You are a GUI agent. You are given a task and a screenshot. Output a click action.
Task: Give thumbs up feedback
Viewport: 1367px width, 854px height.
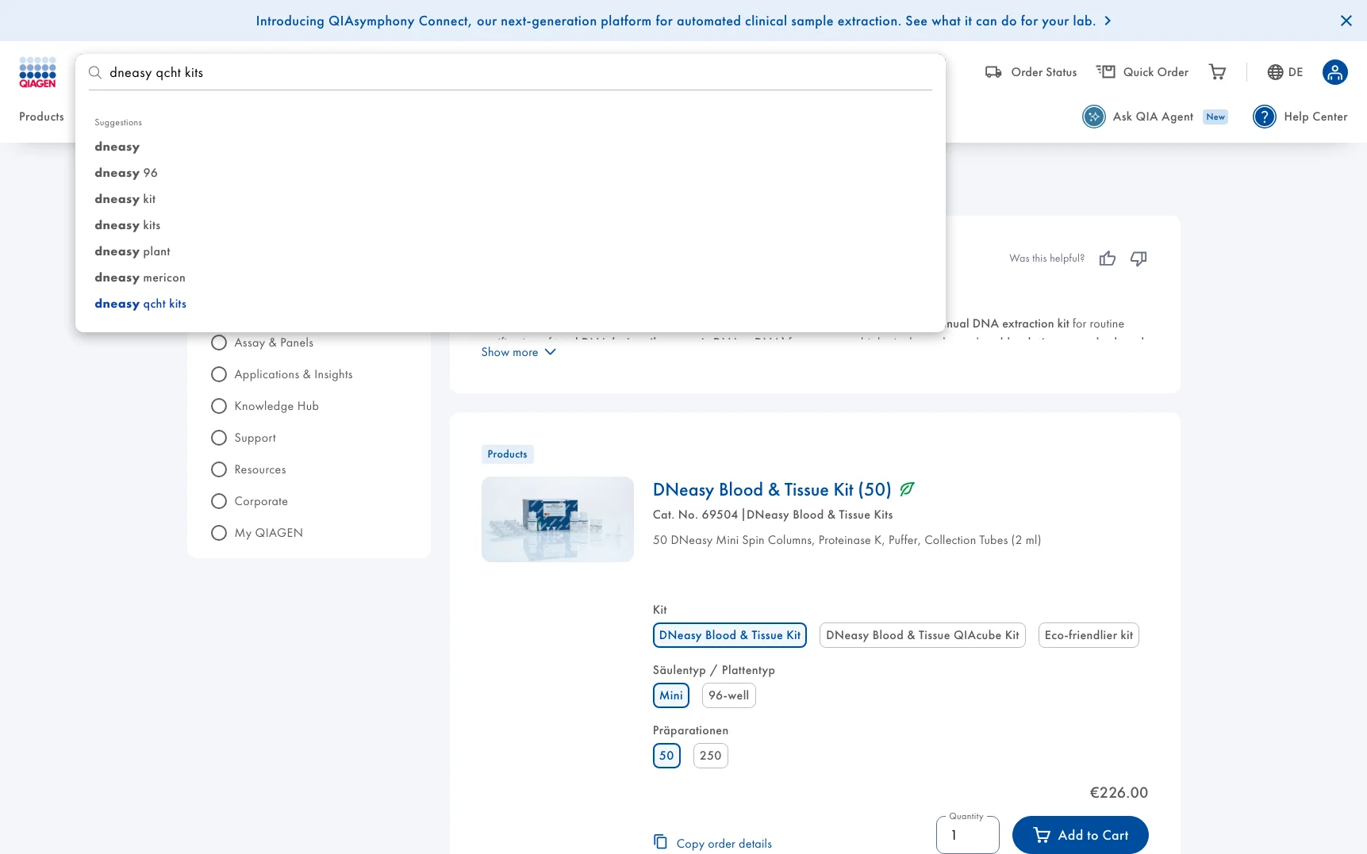(x=1108, y=258)
